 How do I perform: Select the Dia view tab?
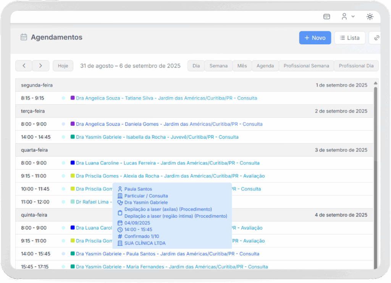click(x=196, y=66)
